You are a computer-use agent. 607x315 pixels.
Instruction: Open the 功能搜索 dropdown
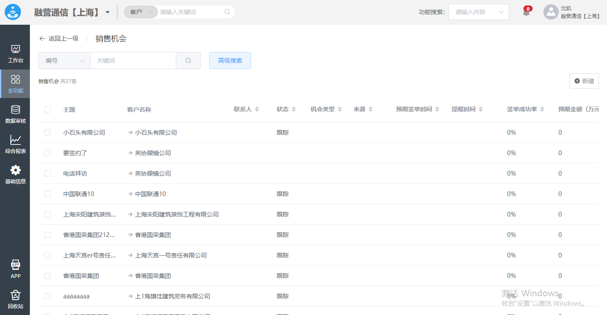[x=479, y=12]
